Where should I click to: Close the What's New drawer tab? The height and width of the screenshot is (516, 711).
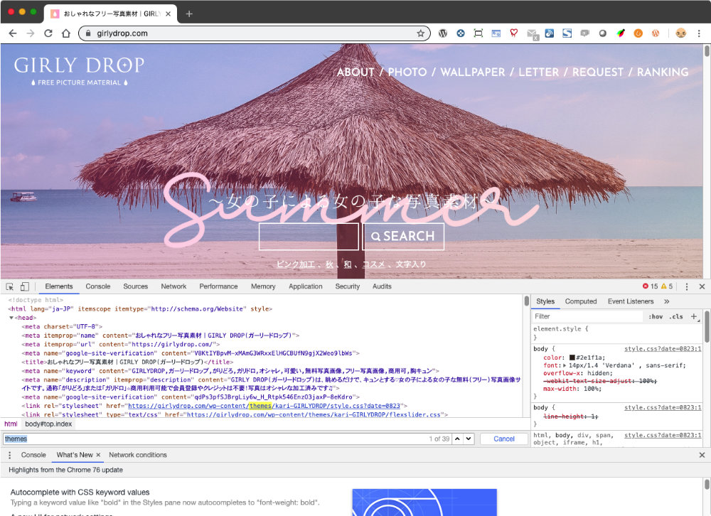point(98,455)
